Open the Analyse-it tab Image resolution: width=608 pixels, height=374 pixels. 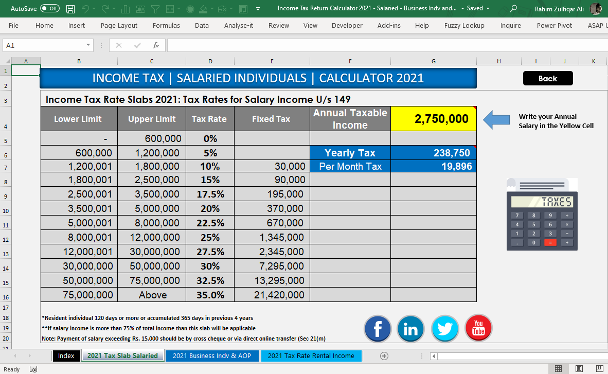coord(239,25)
